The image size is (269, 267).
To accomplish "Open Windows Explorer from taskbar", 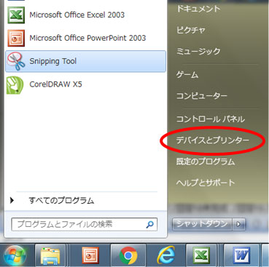I will [x=50, y=255].
